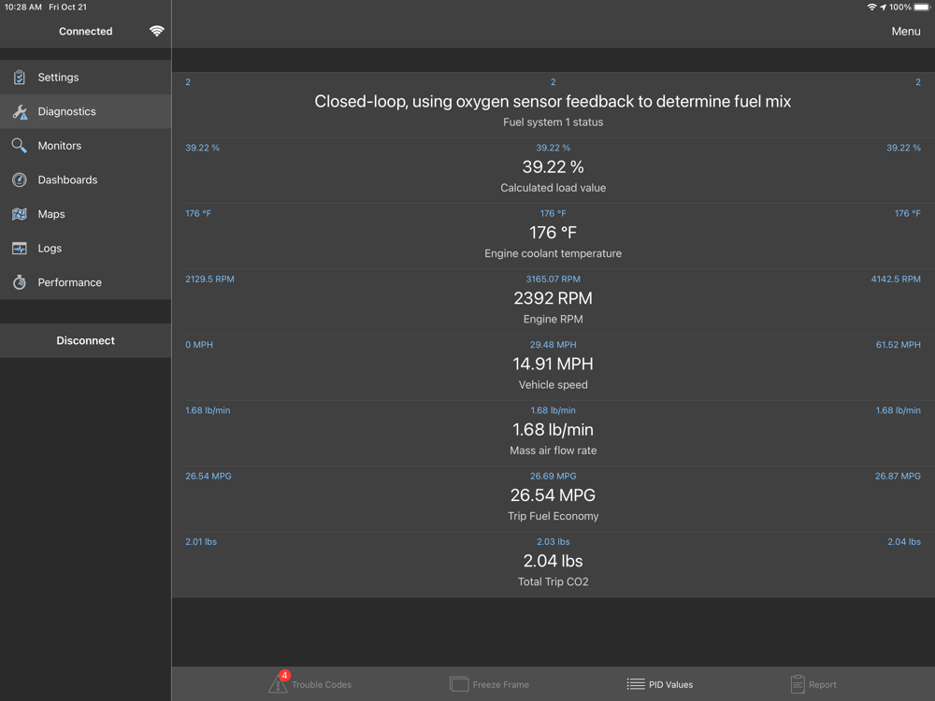Select the Vehicle speed 14.91 MPH reading
The height and width of the screenshot is (701, 935).
pos(554,364)
